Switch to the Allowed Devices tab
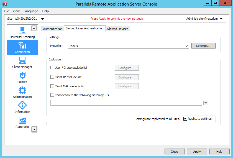This screenshot has width=233, height=158. coord(117,29)
